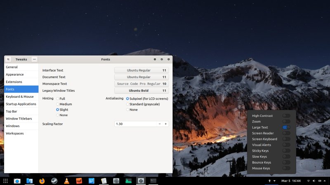Image resolution: width=330 pixels, height=185 pixels.
Task: Toggle Screen Reader on
Action: click(x=286, y=133)
